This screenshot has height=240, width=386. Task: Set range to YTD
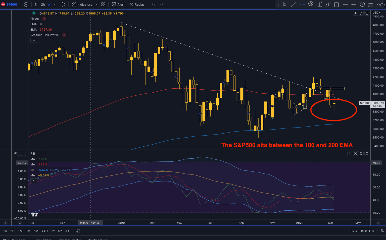click(x=44, y=231)
